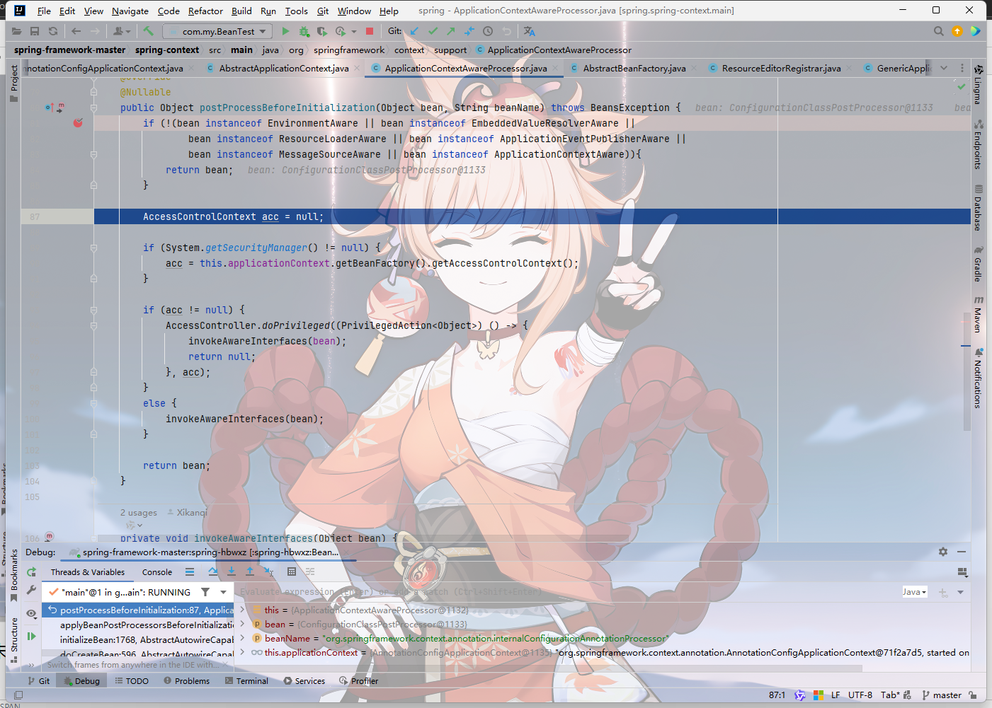Reload all files from disk
Viewport: 992px width, 708px height.
coord(53,31)
